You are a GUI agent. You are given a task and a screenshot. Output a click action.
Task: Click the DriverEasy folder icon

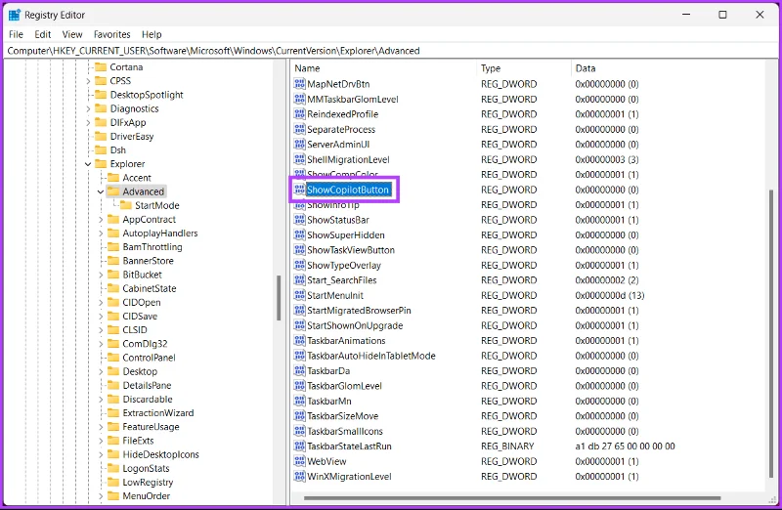tap(101, 136)
